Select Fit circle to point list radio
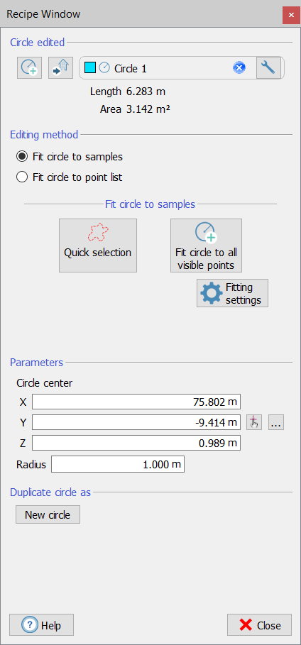Image resolution: width=301 pixels, height=645 pixels. pos(21,177)
